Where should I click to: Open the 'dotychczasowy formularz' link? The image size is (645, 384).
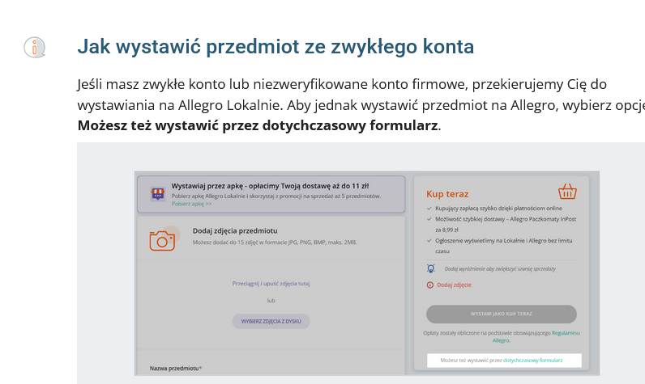(x=532, y=361)
